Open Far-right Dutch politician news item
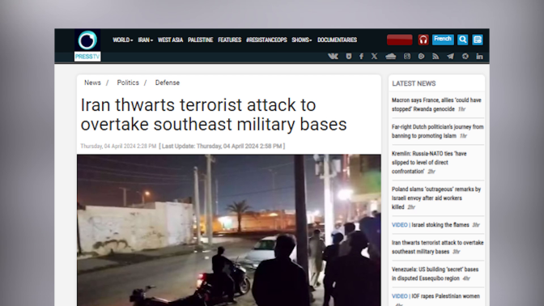 437,131
